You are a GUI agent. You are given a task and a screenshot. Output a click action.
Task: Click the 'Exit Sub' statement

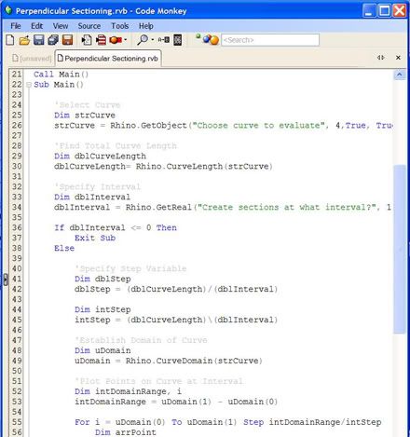click(x=95, y=238)
